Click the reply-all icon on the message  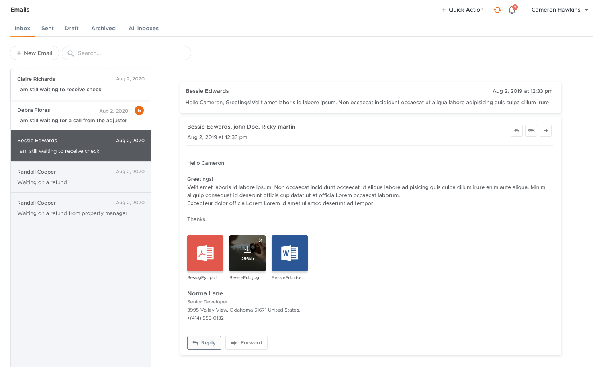(x=531, y=130)
